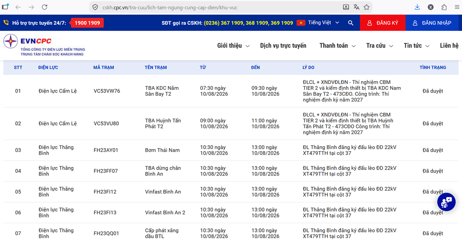Screen dimensions: 462x240
Task: Open the browser downloads icon
Action: (x=417, y=7)
